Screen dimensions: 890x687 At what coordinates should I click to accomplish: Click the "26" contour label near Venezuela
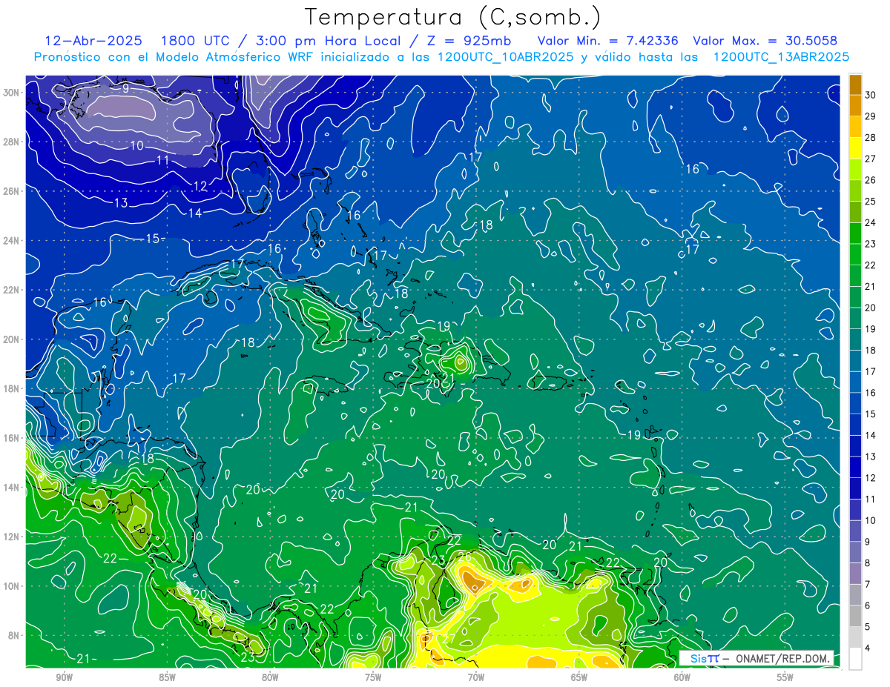(x=465, y=556)
